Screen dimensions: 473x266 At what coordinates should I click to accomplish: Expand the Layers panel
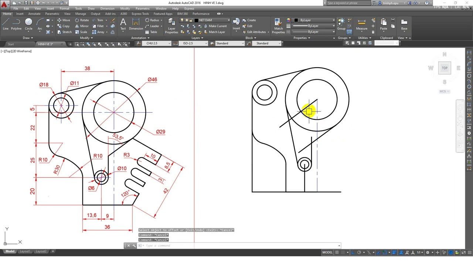pos(197,38)
